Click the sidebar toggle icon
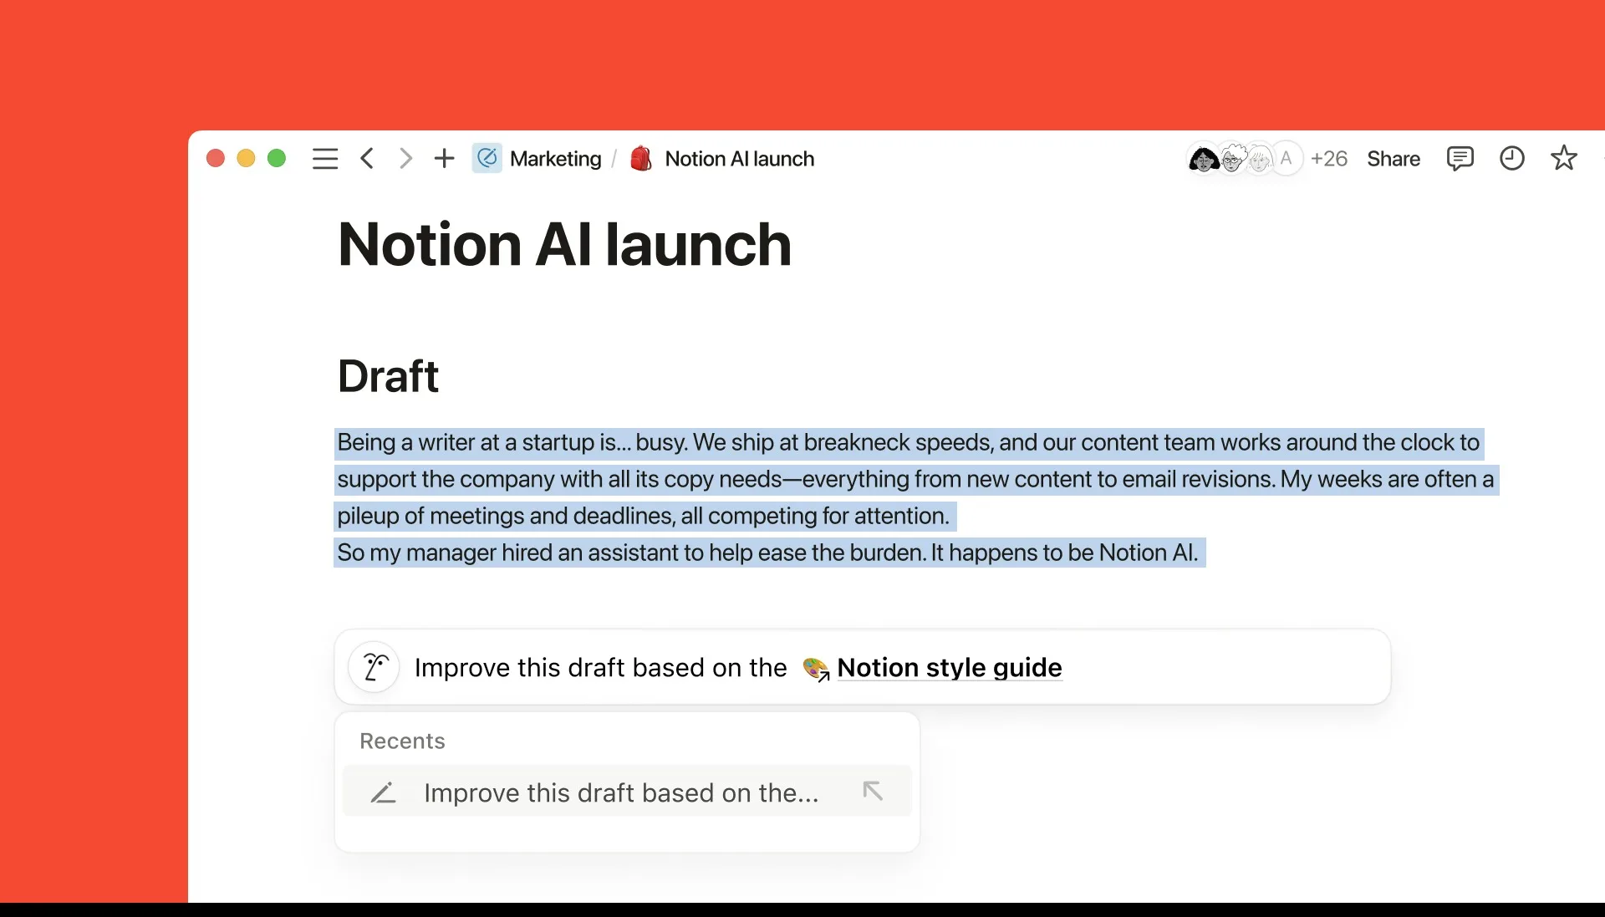This screenshot has width=1605, height=917. coord(326,159)
